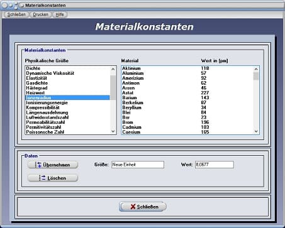This screenshot has height=228, width=285.
Task: Click the Übernehmen arrow icon
Action: [x=38, y=165]
